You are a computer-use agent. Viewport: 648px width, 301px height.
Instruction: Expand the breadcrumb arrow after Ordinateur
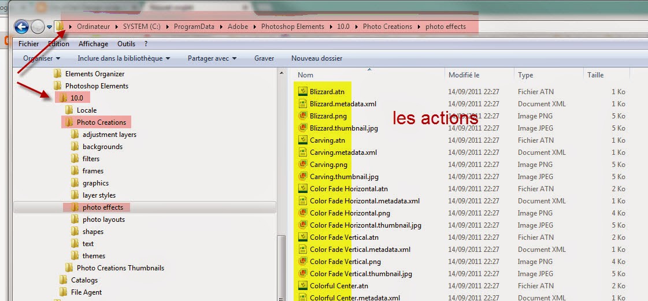(117, 27)
